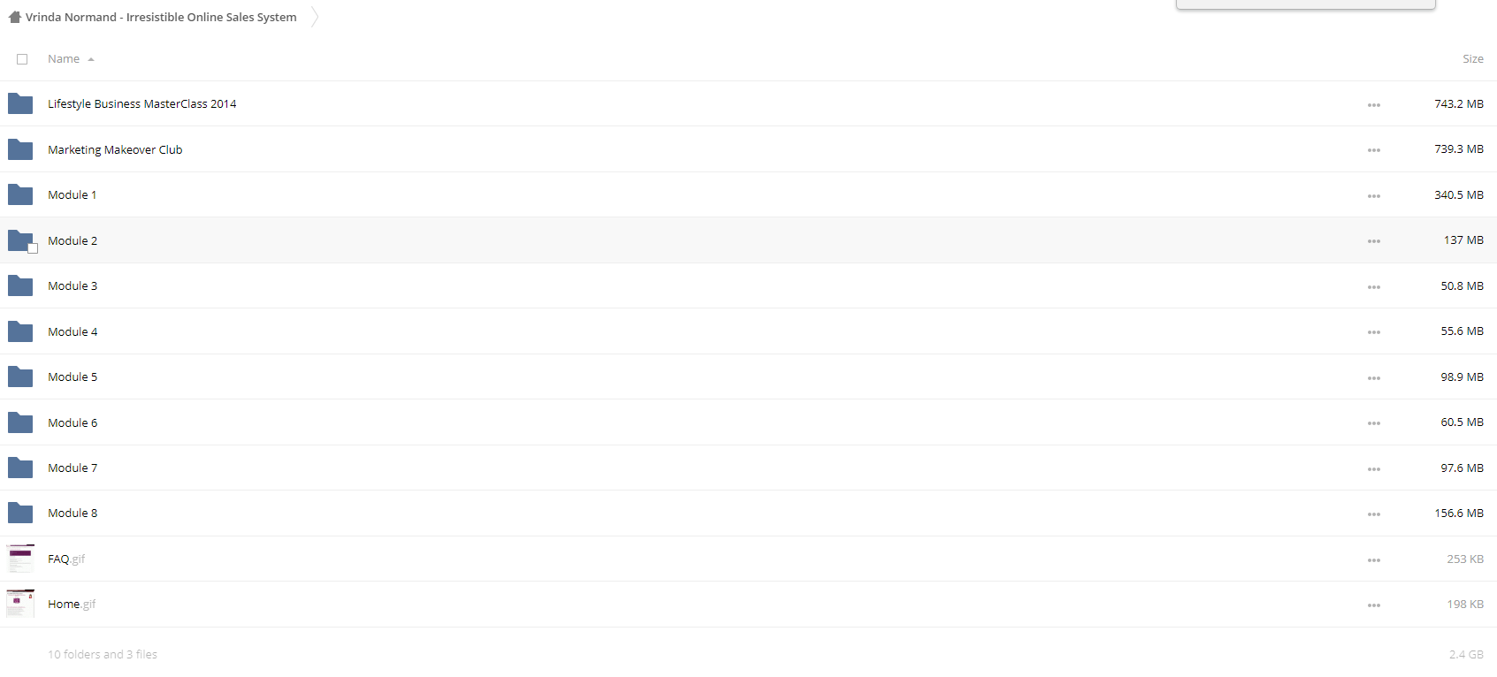Viewport: 1497px width, 677px height.
Task: Click the Module 3 folder icon
Action: click(20, 285)
